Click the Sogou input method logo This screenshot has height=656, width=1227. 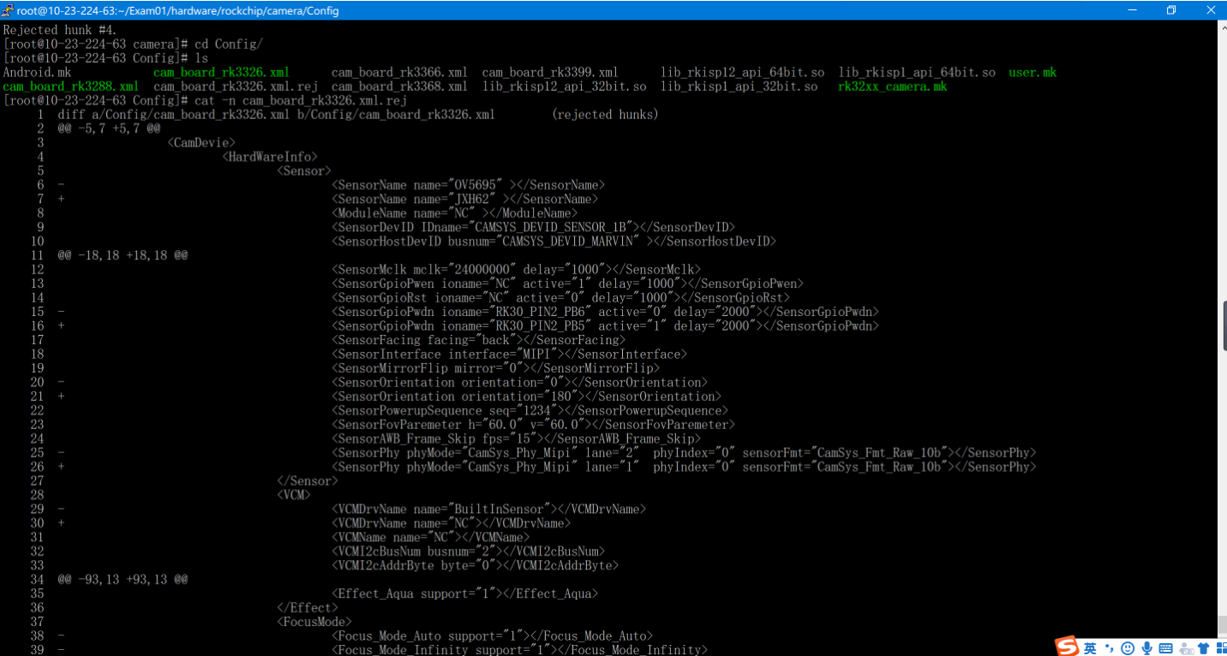tap(1067, 647)
